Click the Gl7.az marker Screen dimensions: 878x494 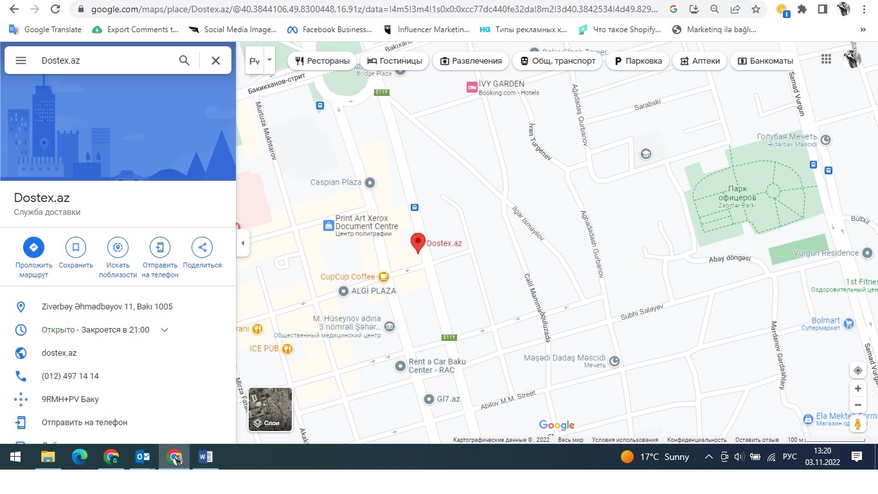coord(429,399)
